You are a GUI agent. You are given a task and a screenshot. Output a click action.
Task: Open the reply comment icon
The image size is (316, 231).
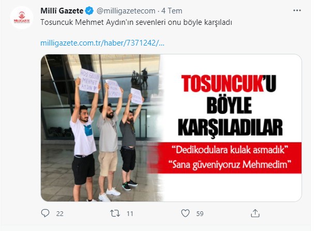click(x=45, y=213)
